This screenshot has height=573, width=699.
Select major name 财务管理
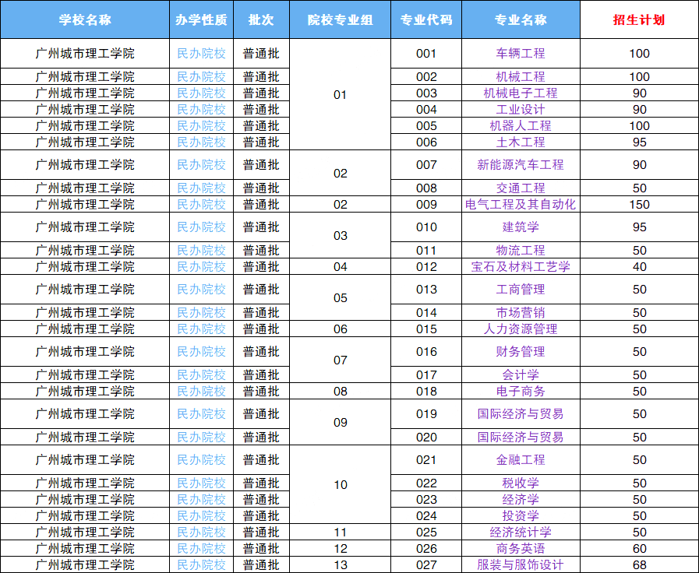521,352
